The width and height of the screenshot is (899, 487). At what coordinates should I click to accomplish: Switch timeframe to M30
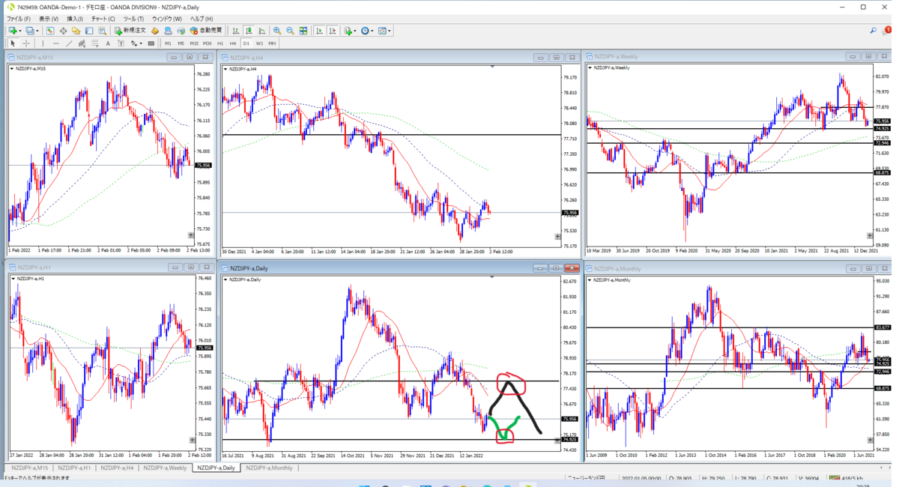pyautogui.click(x=207, y=43)
